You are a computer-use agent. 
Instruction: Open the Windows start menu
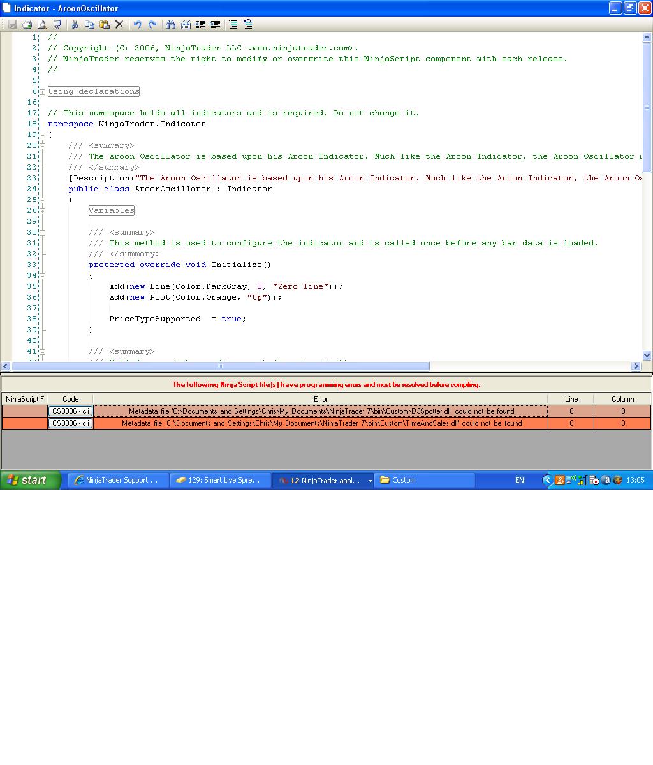pyautogui.click(x=30, y=480)
